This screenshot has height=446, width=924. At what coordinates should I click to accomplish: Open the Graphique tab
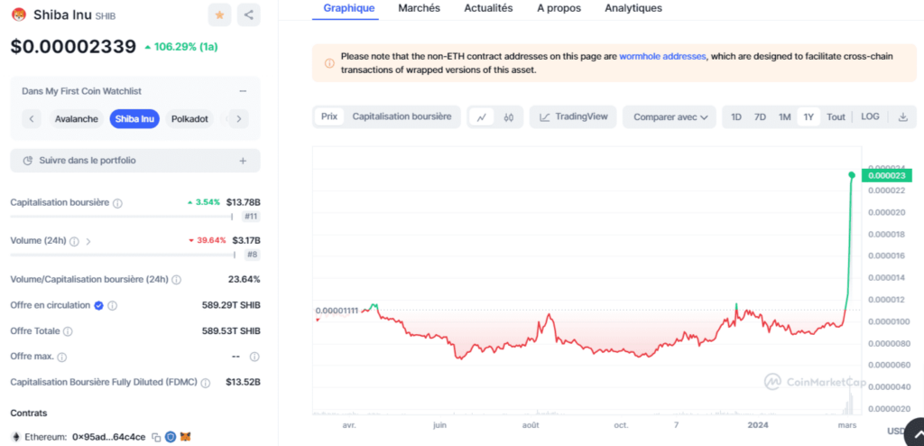[x=349, y=8]
